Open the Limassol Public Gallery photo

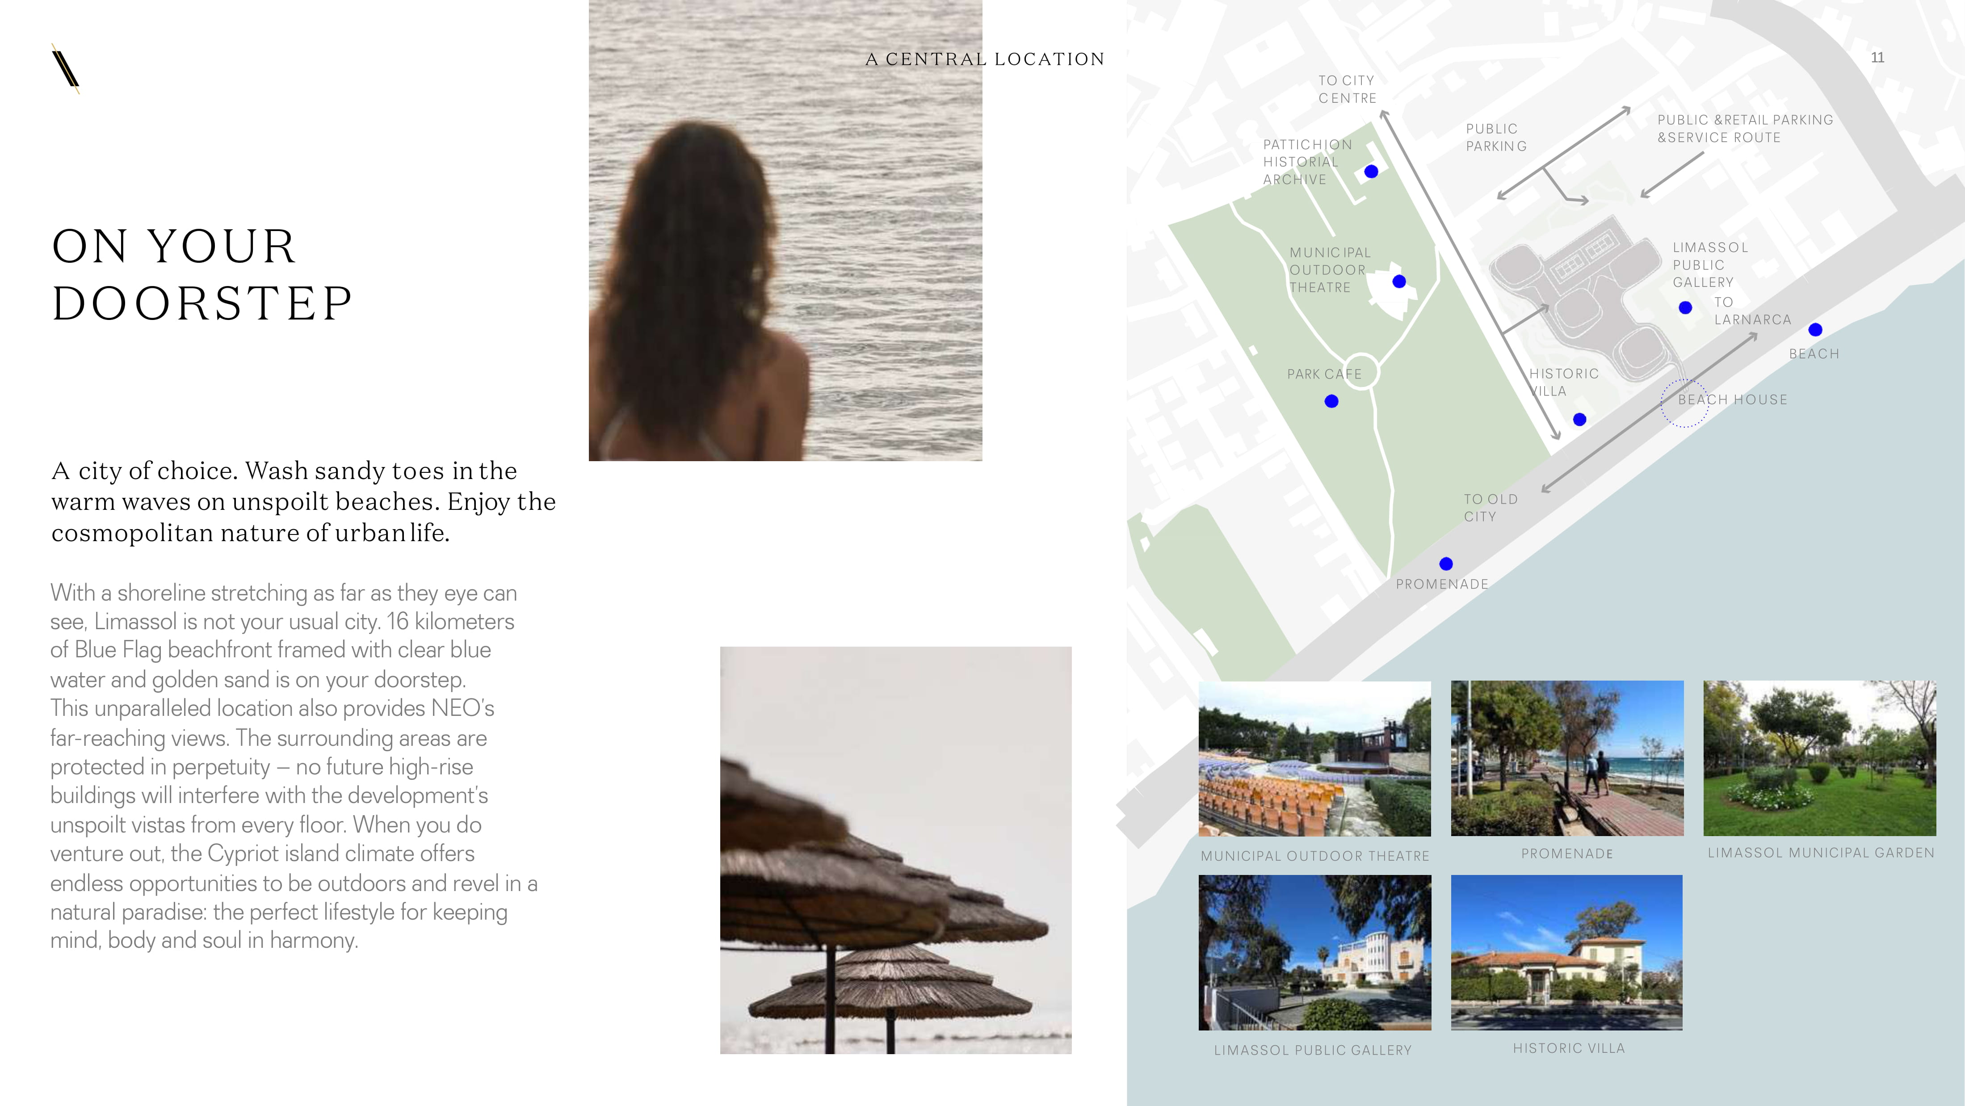[1314, 953]
